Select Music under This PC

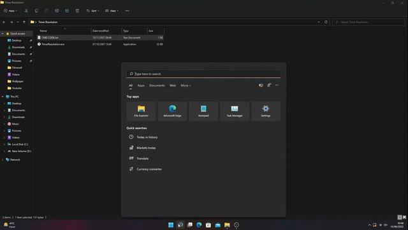pos(15,124)
